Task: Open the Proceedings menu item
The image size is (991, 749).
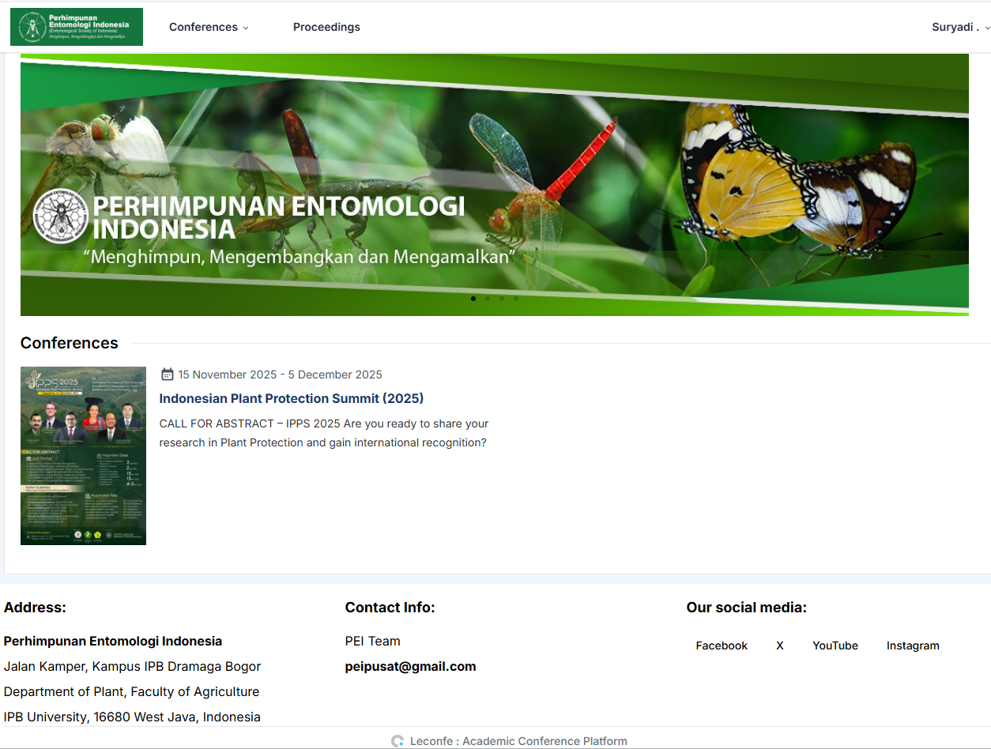Action: click(326, 27)
